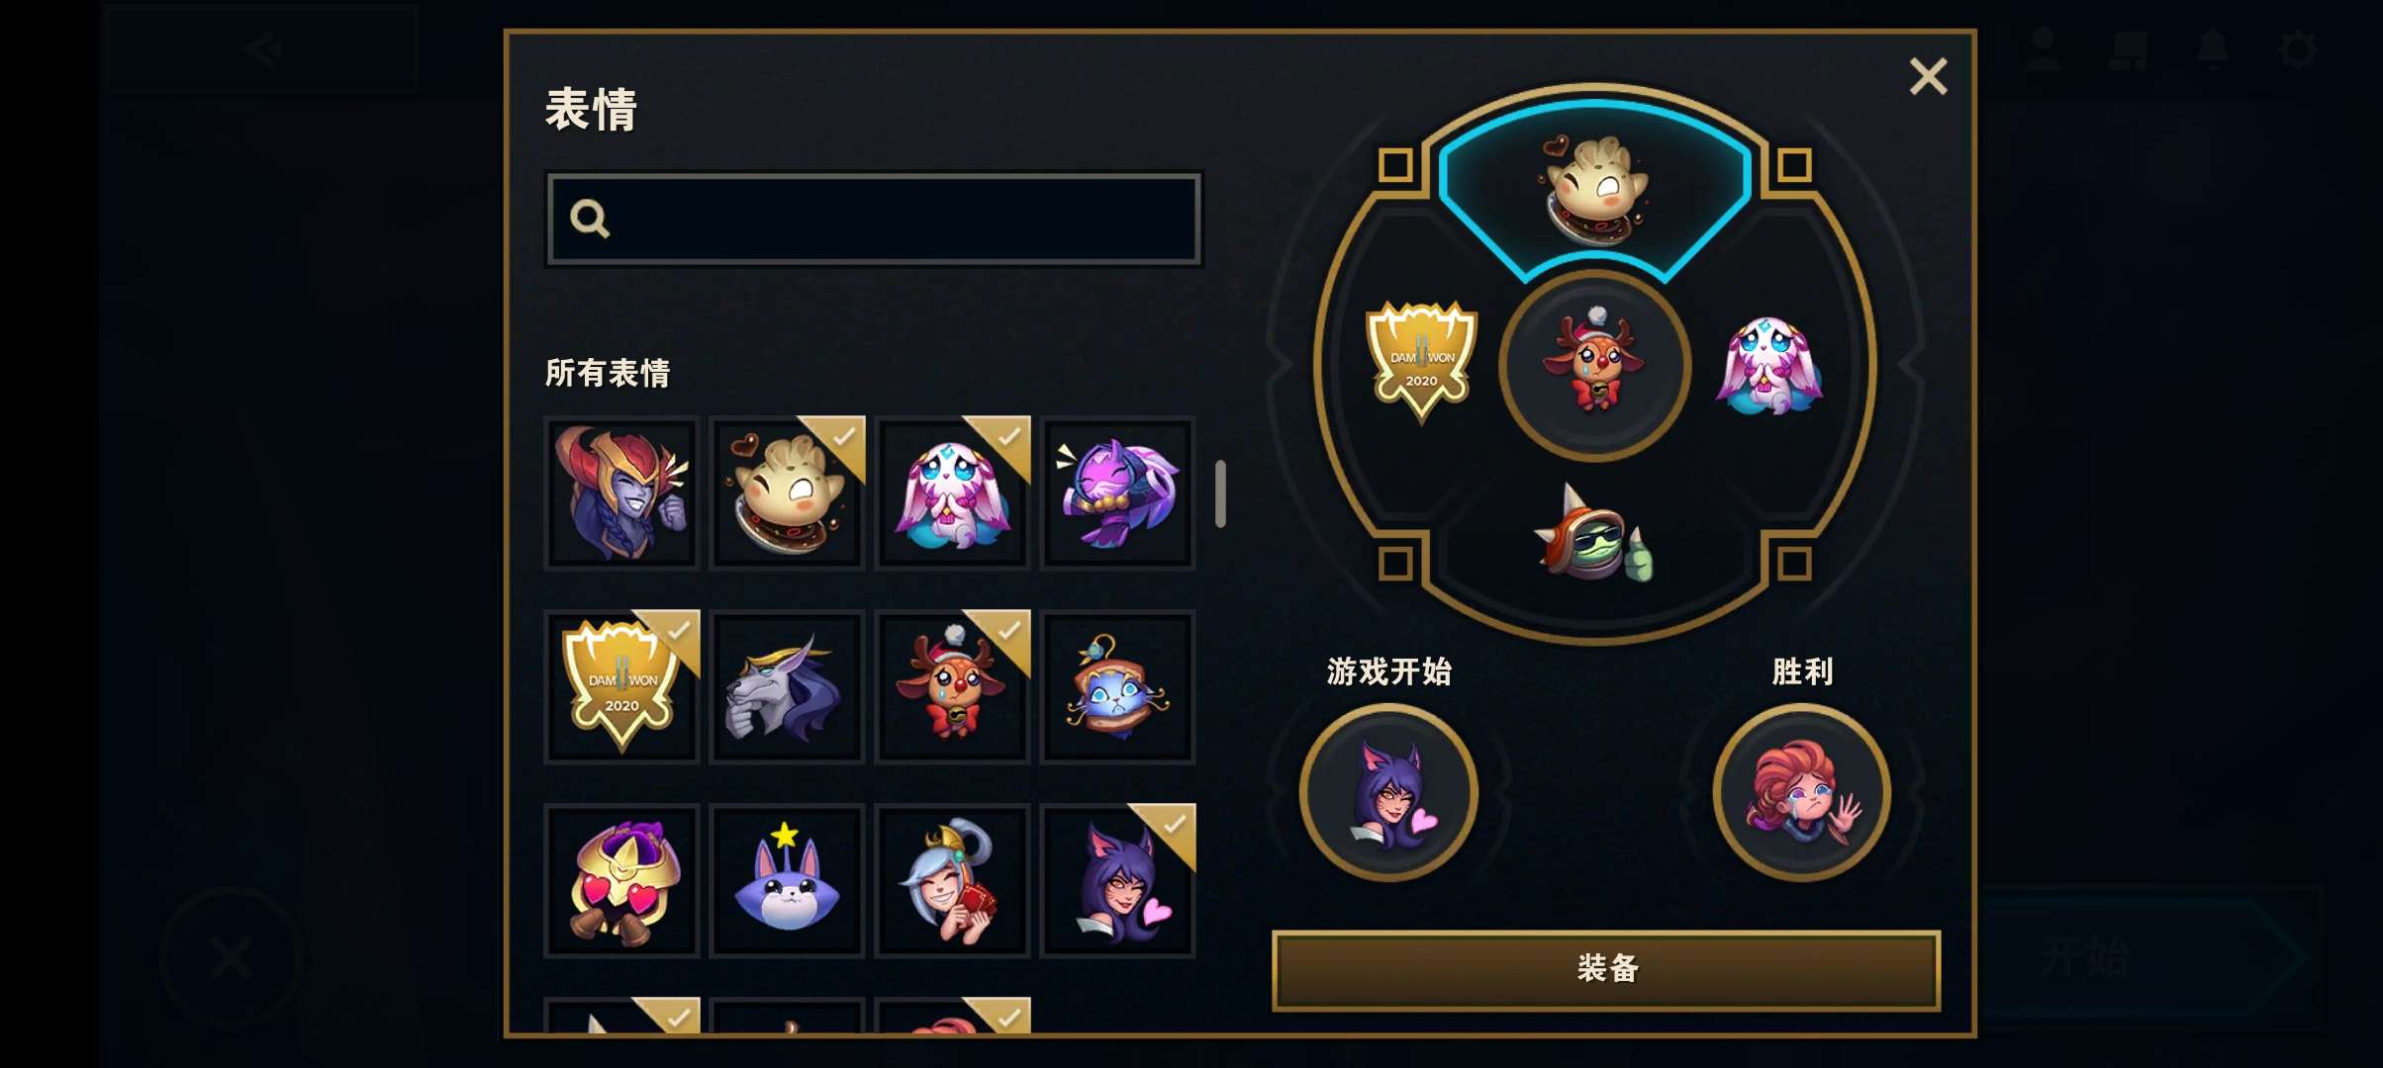2383x1068 pixels.
Task: Choose the blue cat in toast emote
Action: 1117,686
